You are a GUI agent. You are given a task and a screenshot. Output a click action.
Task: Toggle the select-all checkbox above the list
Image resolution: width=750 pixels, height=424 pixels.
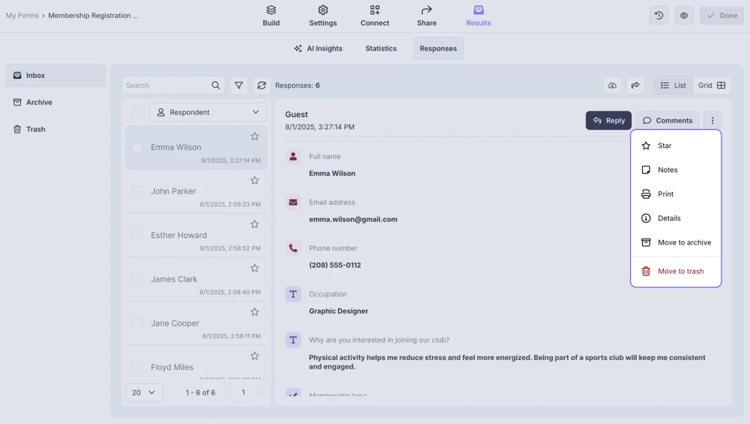136,113
